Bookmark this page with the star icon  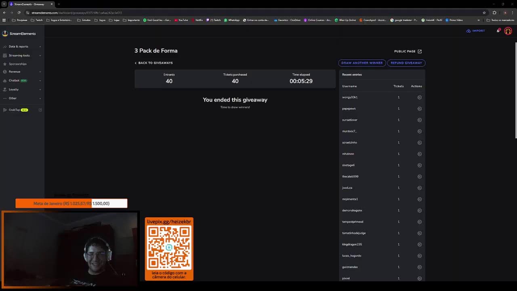pos(484,13)
